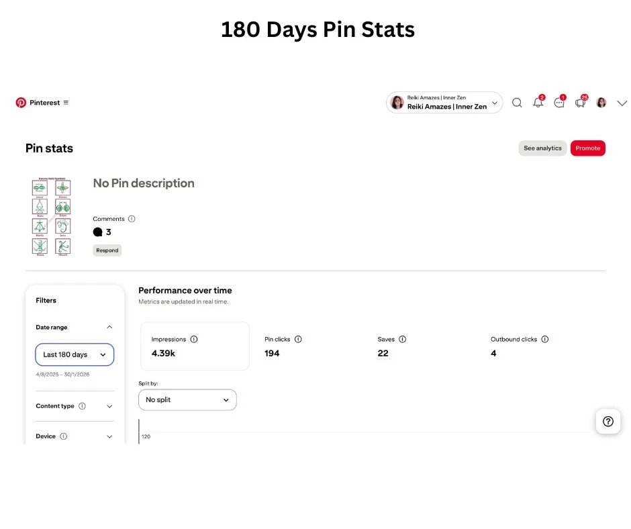Click the info icon next to Impressions
This screenshot has height=529, width=631.
click(x=194, y=340)
